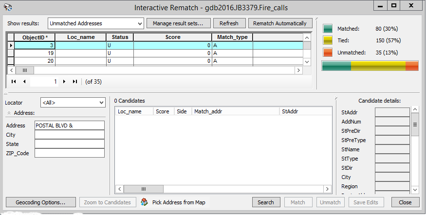Click the candidates list horizontal scrollbar thumb
Image resolution: width=426 pixels, height=215 pixels.
pos(144,189)
